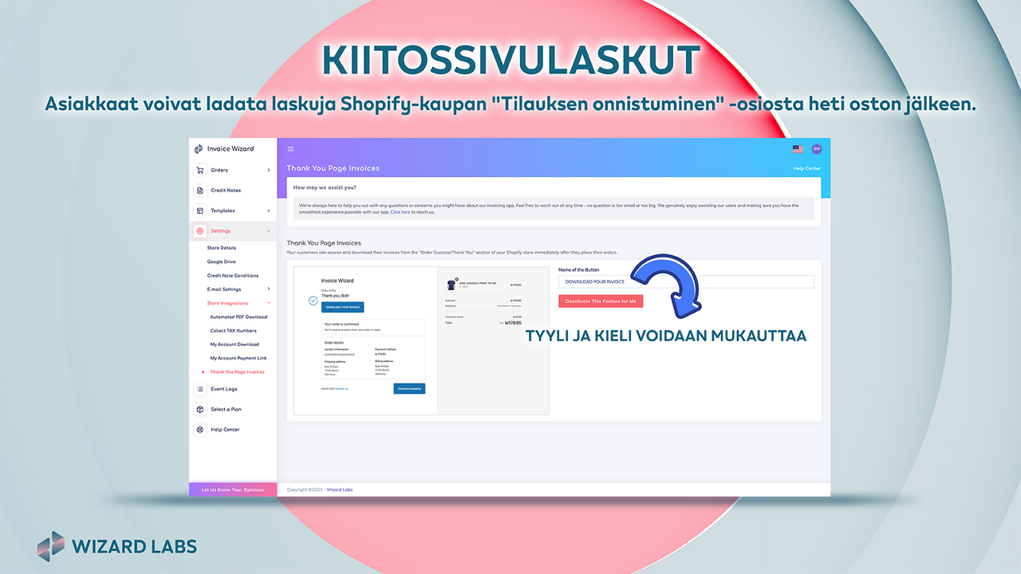
Task: Click the preview thumbnail image
Action: point(421,340)
